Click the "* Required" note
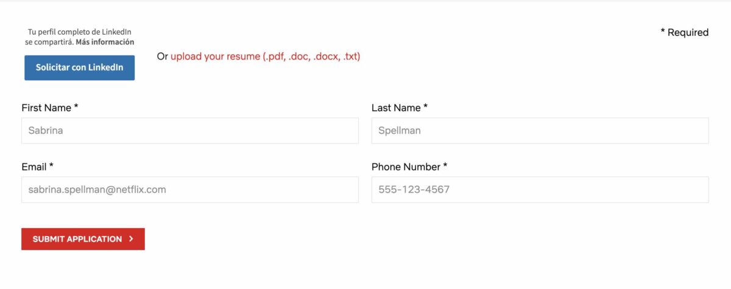The image size is (731, 289). click(x=685, y=32)
